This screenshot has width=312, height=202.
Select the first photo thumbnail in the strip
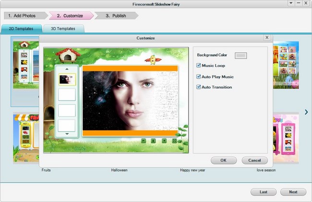67,79
